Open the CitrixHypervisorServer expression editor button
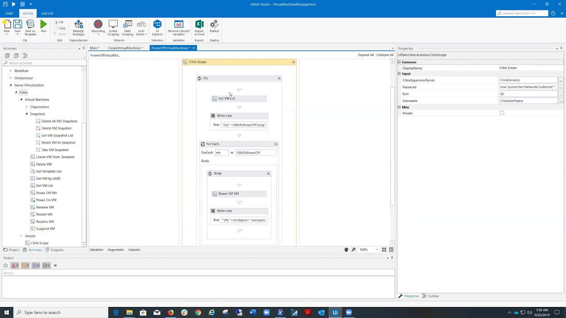 coord(560,80)
